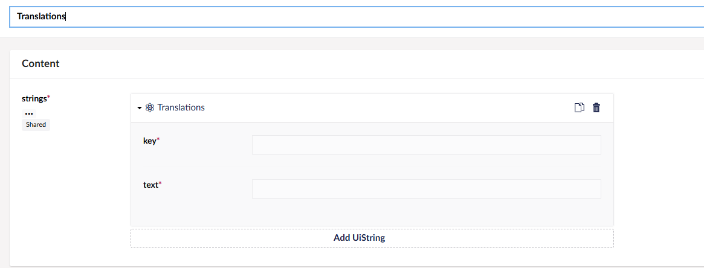This screenshot has height=268, width=704.
Task: Click the copy icon on Translations block
Action: (579, 108)
